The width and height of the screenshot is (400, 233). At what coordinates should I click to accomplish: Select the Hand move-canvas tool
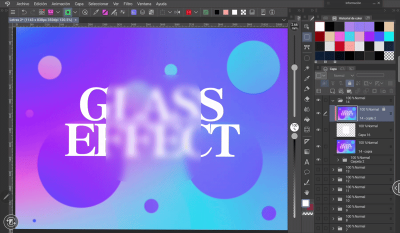[307, 192]
